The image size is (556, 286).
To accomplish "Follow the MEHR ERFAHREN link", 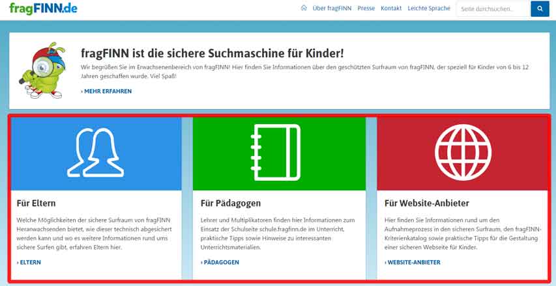I will click(106, 91).
